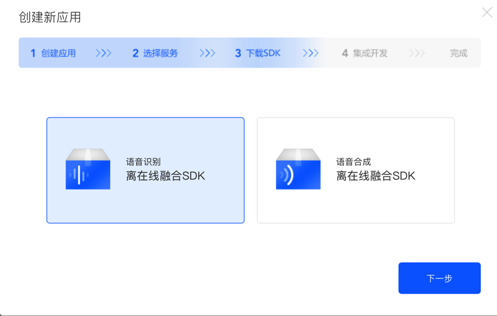Open step 4 集成开发
This screenshot has width=497, height=316.
pyautogui.click(x=365, y=53)
